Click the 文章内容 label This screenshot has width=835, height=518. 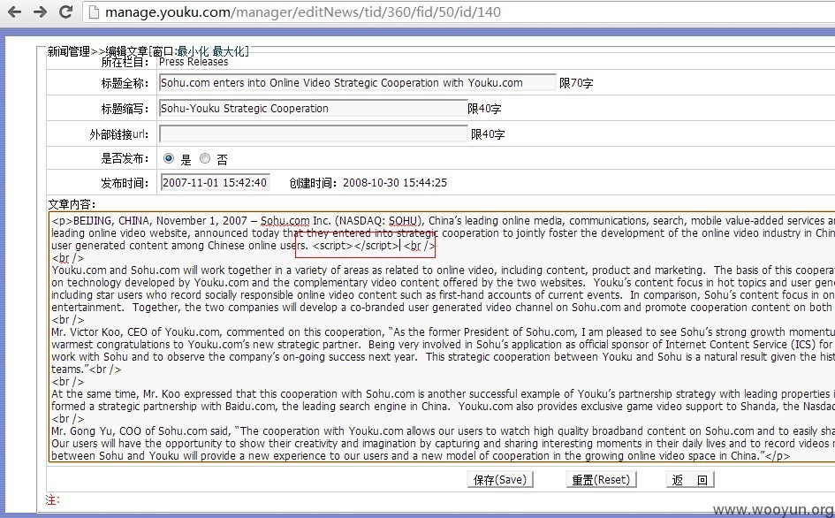point(72,204)
